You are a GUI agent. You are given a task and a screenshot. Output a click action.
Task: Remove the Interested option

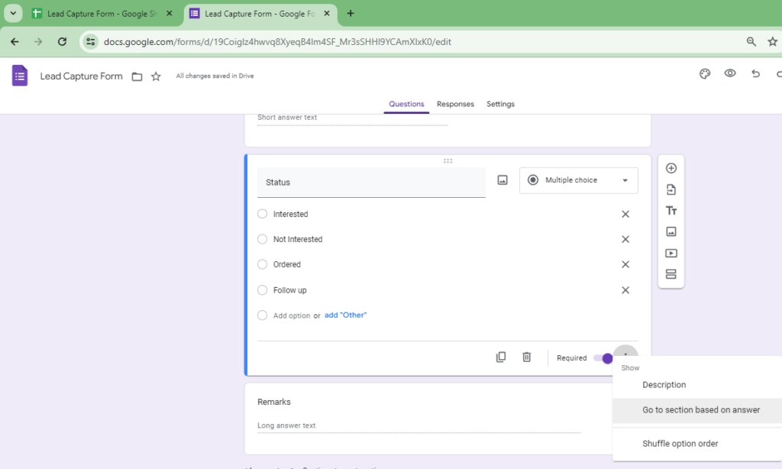point(625,214)
